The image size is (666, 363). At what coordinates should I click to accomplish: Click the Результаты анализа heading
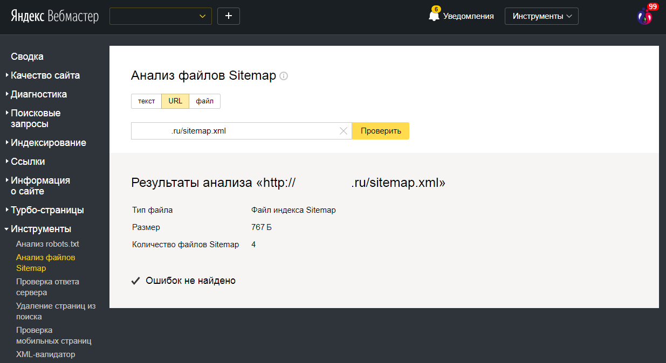pos(289,183)
